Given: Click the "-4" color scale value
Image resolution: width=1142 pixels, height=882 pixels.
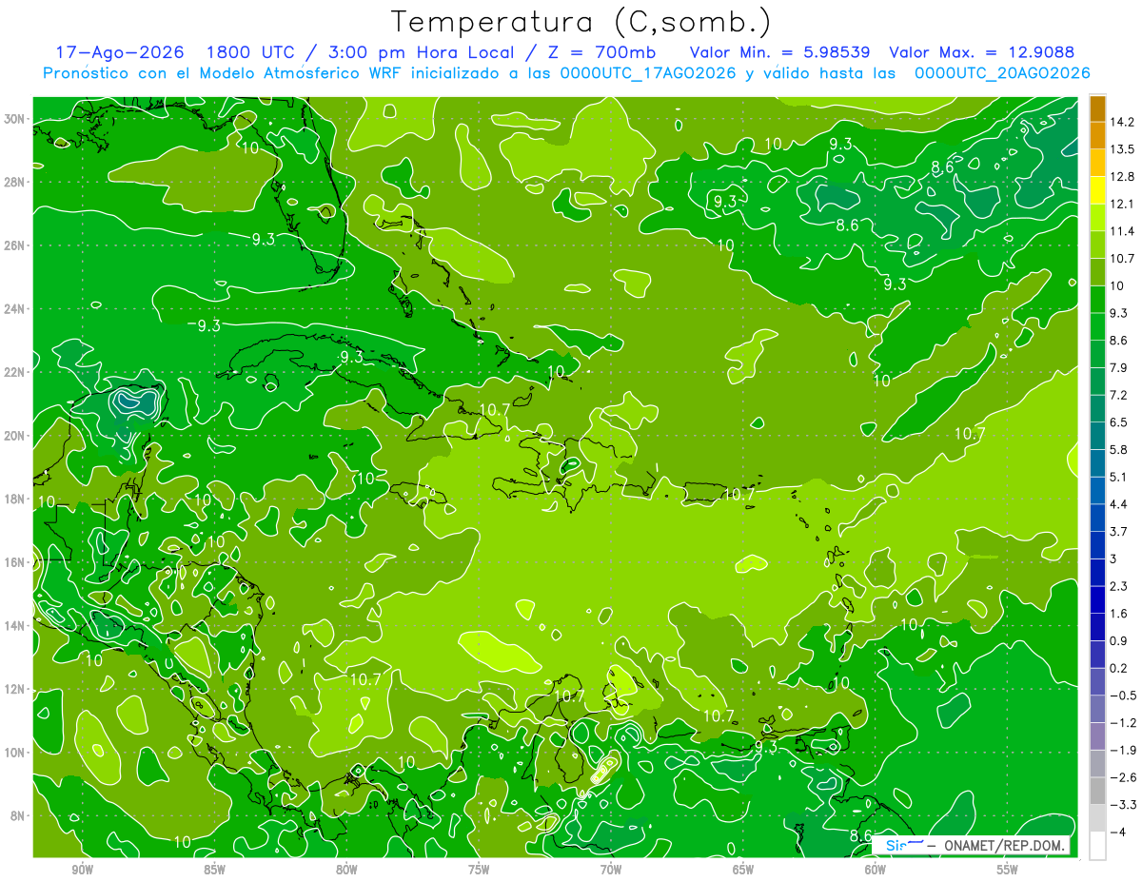Looking at the screenshot, I should [1117, 832].
